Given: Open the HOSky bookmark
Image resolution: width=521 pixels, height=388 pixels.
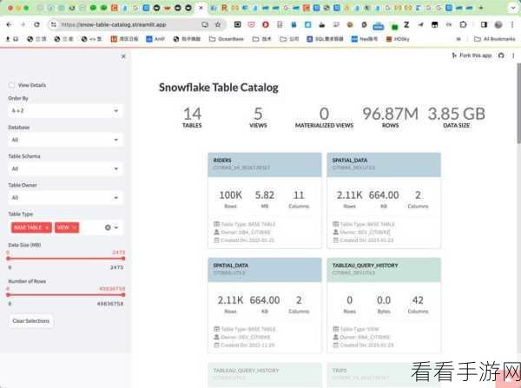Looking at the screenshot, I should [x=398, y=39].
